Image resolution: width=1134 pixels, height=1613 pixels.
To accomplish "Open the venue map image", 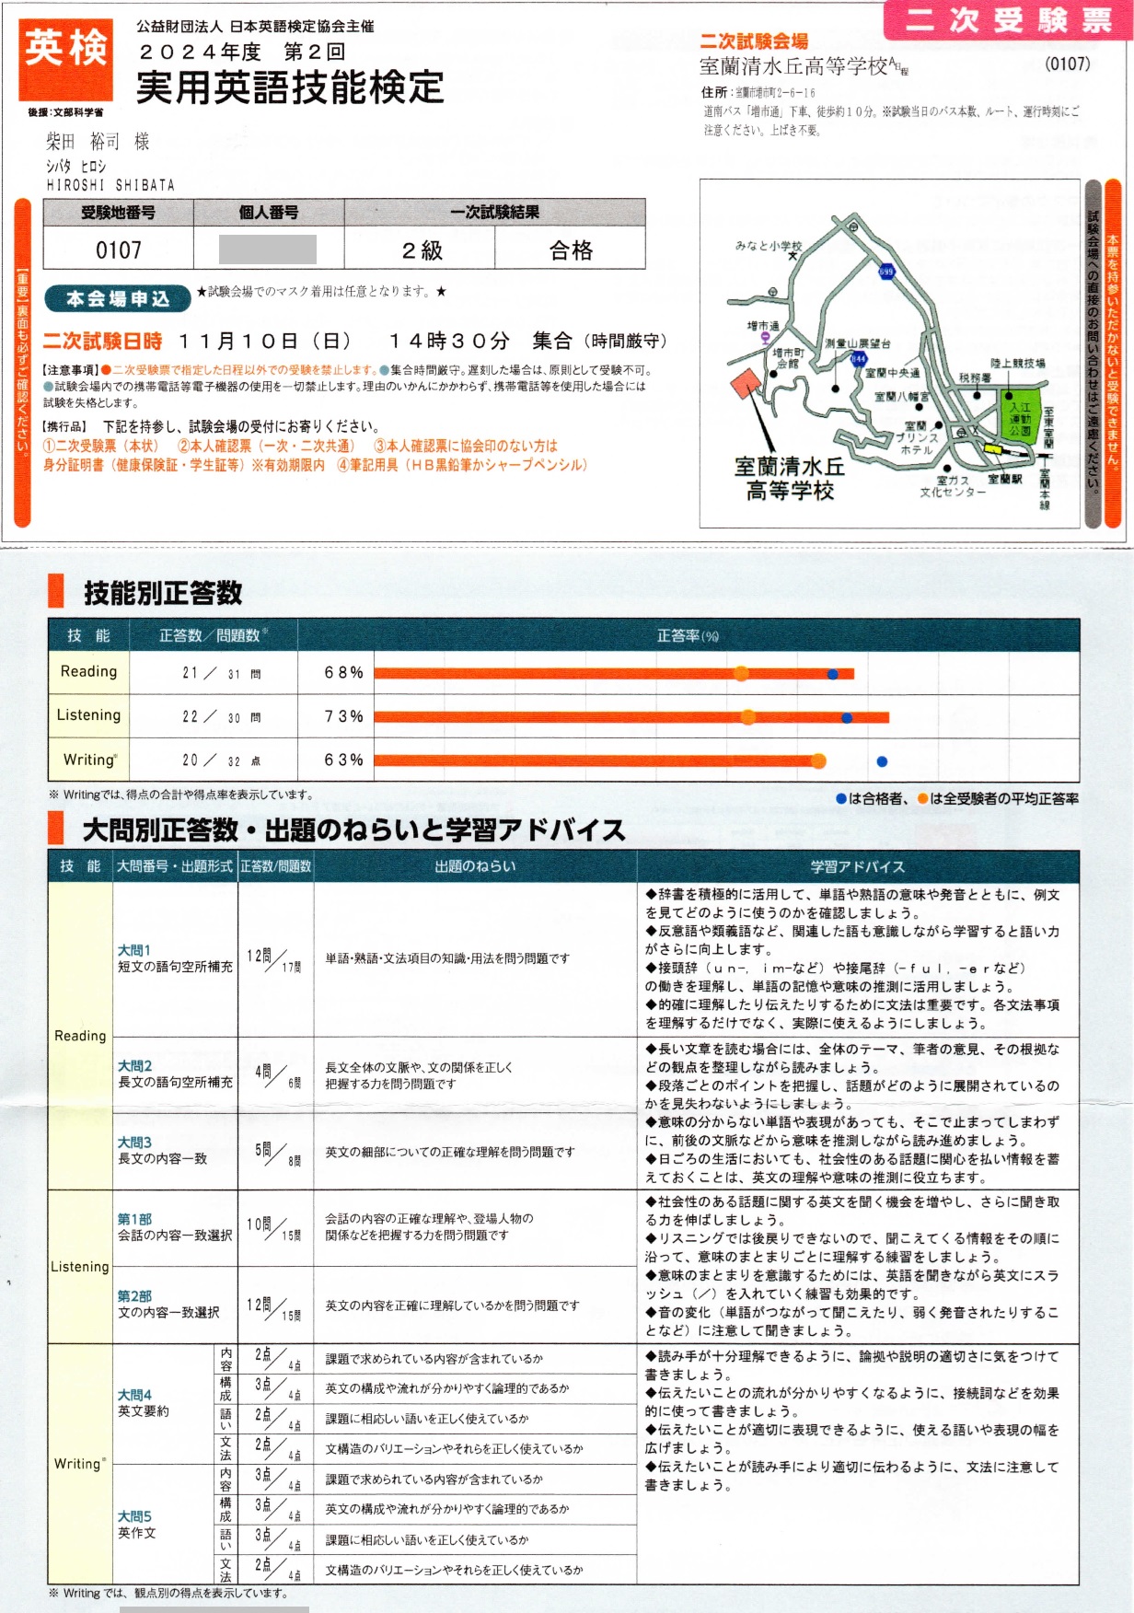I will click(889, 354).
